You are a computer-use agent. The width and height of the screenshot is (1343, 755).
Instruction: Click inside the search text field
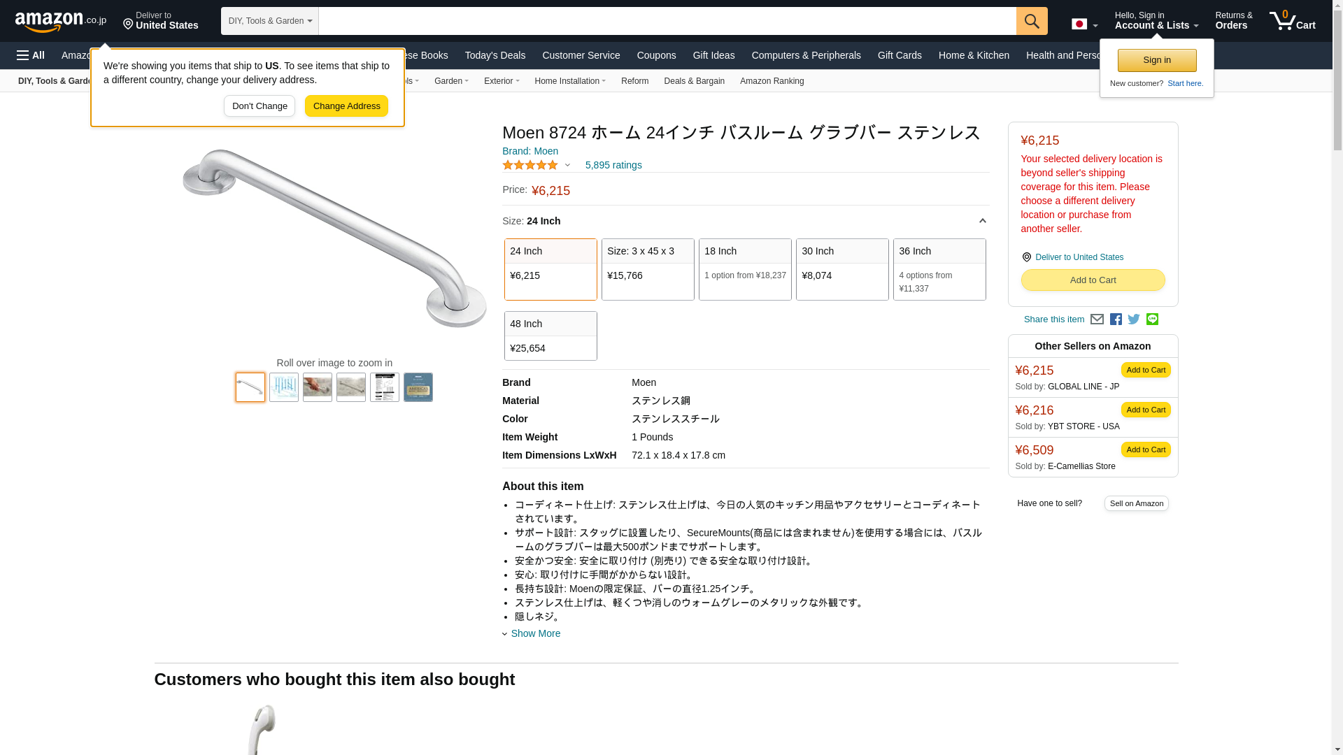[x=667, y=21]
